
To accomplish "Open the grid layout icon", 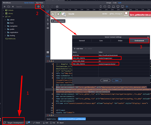I will pyautogui.click(x=48, y=52).
